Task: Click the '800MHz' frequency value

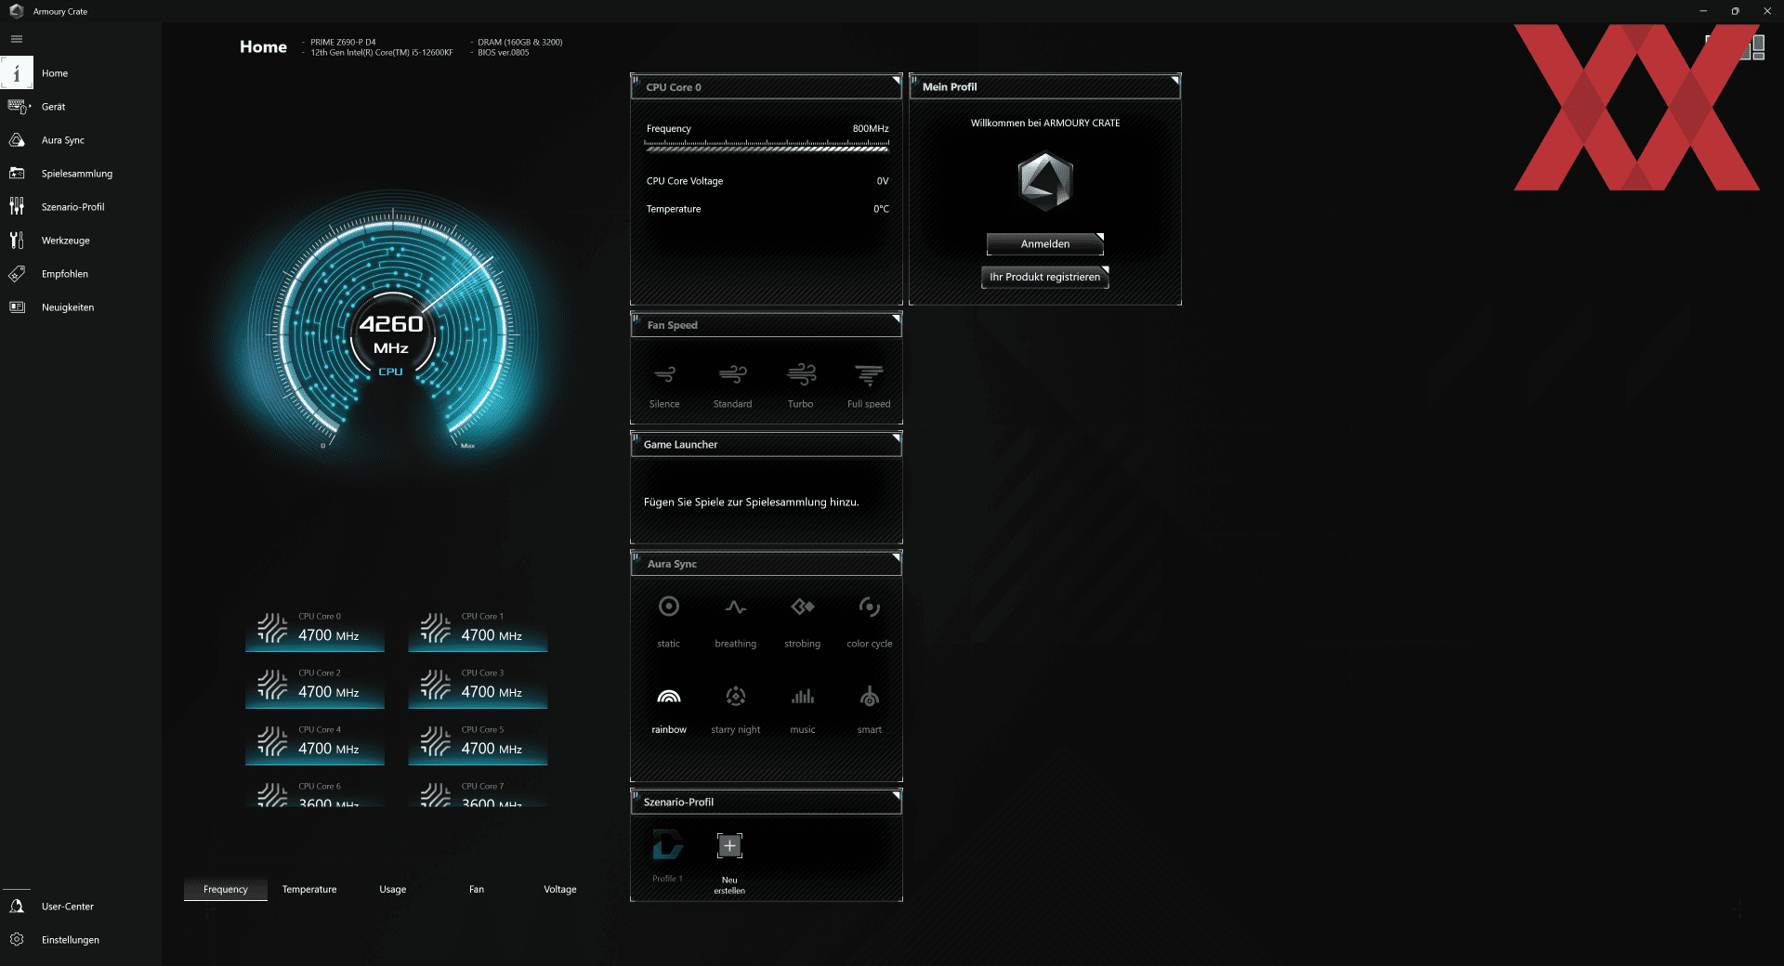Action: point(871,129)
